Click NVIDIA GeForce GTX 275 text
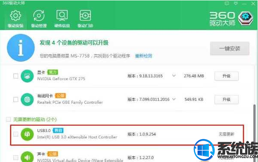The height and width of the screenshot is (162, 258). pyautogui.click(x=61, y=79)
